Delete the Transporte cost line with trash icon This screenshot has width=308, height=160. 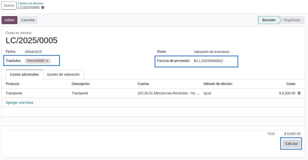pos(299,93)
